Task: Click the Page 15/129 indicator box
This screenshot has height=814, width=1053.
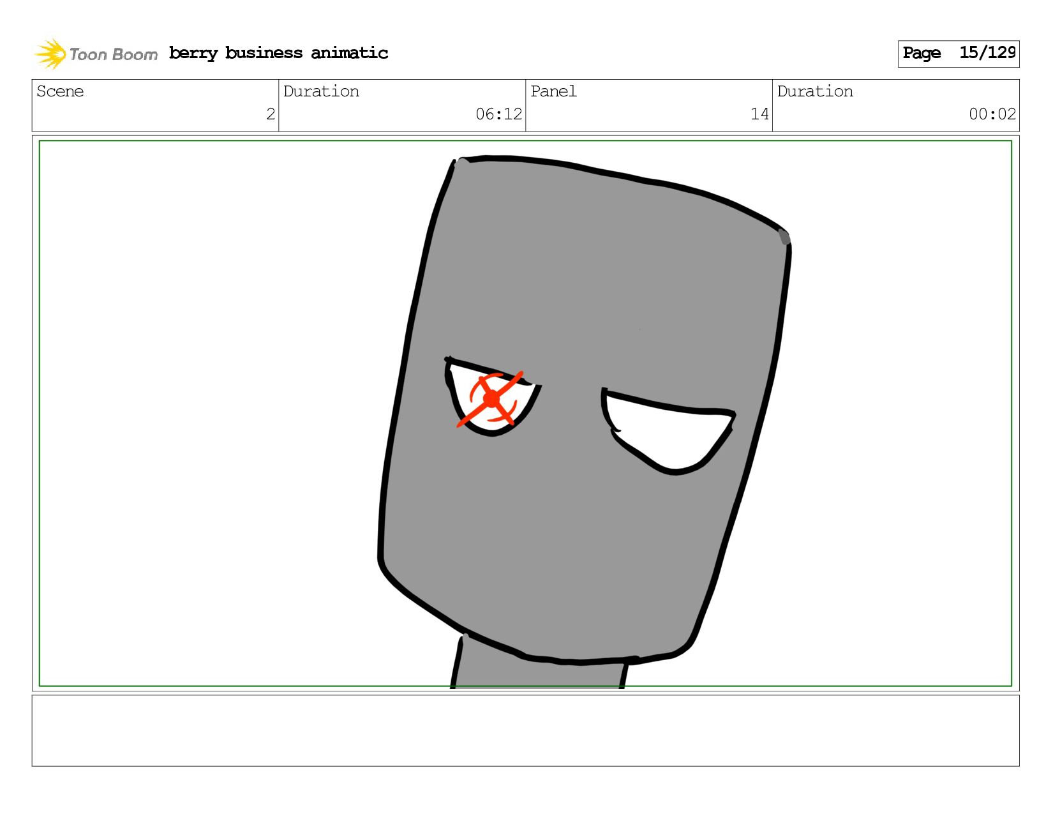Action: point(958,54)
